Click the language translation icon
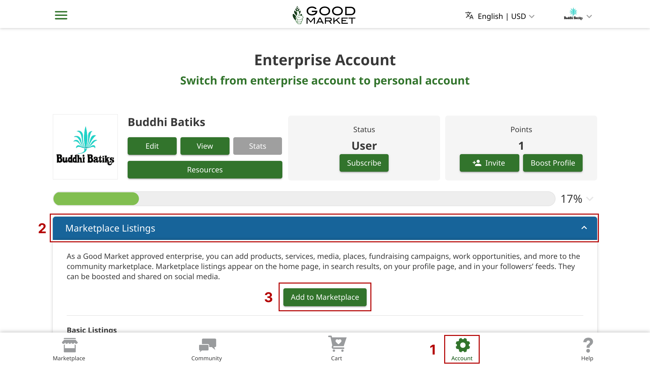Image resolution: width=650 pixels, height=365 pixels. [x=469, y=16]
